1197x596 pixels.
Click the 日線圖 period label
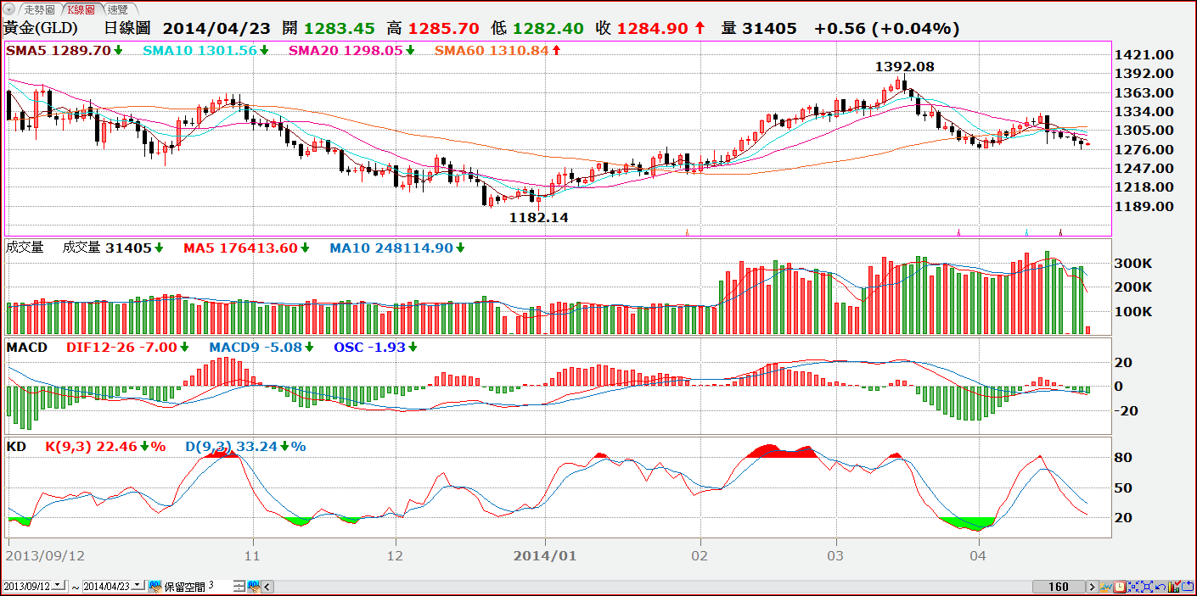point(129,28)
